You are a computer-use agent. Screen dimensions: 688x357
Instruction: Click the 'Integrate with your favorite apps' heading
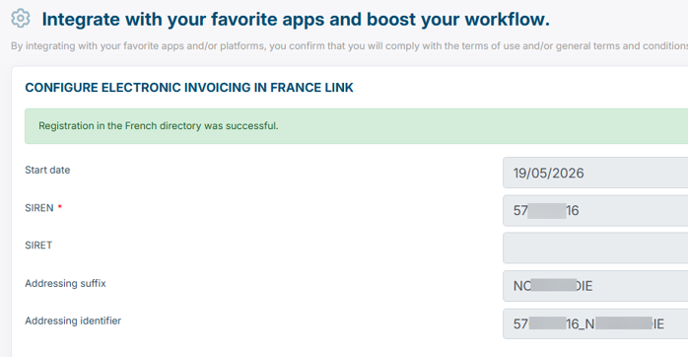pos(296,20)
